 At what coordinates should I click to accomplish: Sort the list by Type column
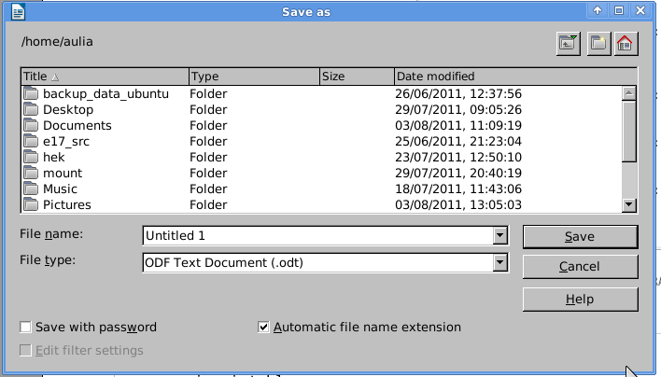pos(254,77)
